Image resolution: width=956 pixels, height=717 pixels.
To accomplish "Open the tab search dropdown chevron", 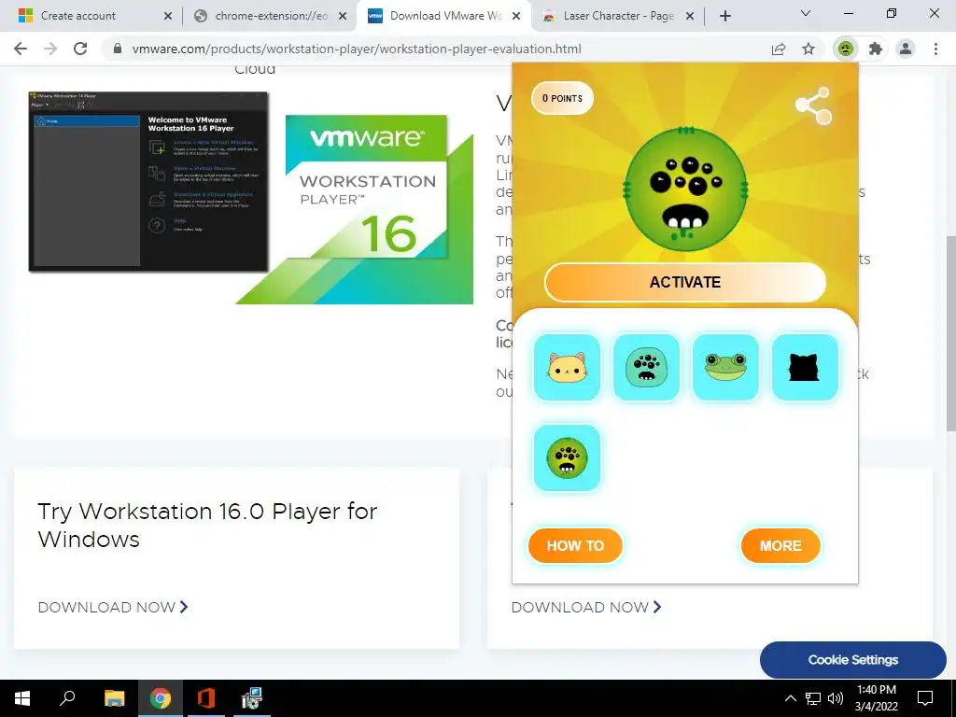I will [806, 13].
